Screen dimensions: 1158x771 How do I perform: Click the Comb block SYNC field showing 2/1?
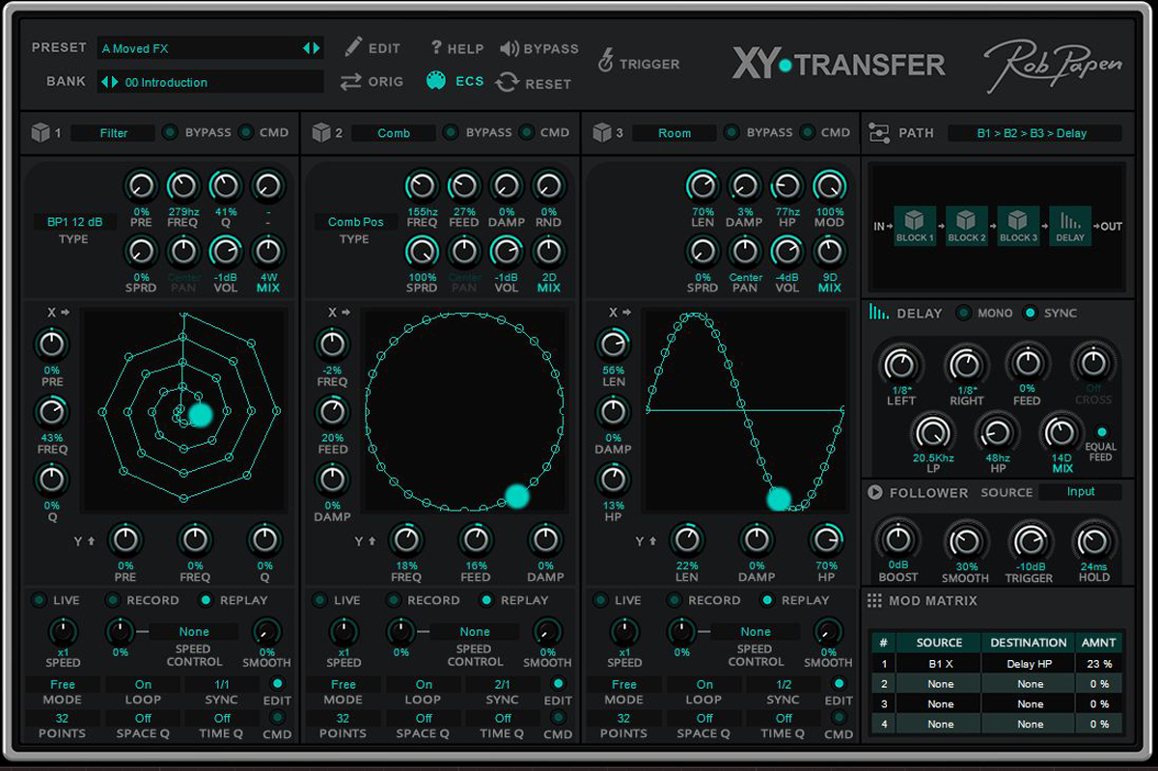[x=503, y=684]
